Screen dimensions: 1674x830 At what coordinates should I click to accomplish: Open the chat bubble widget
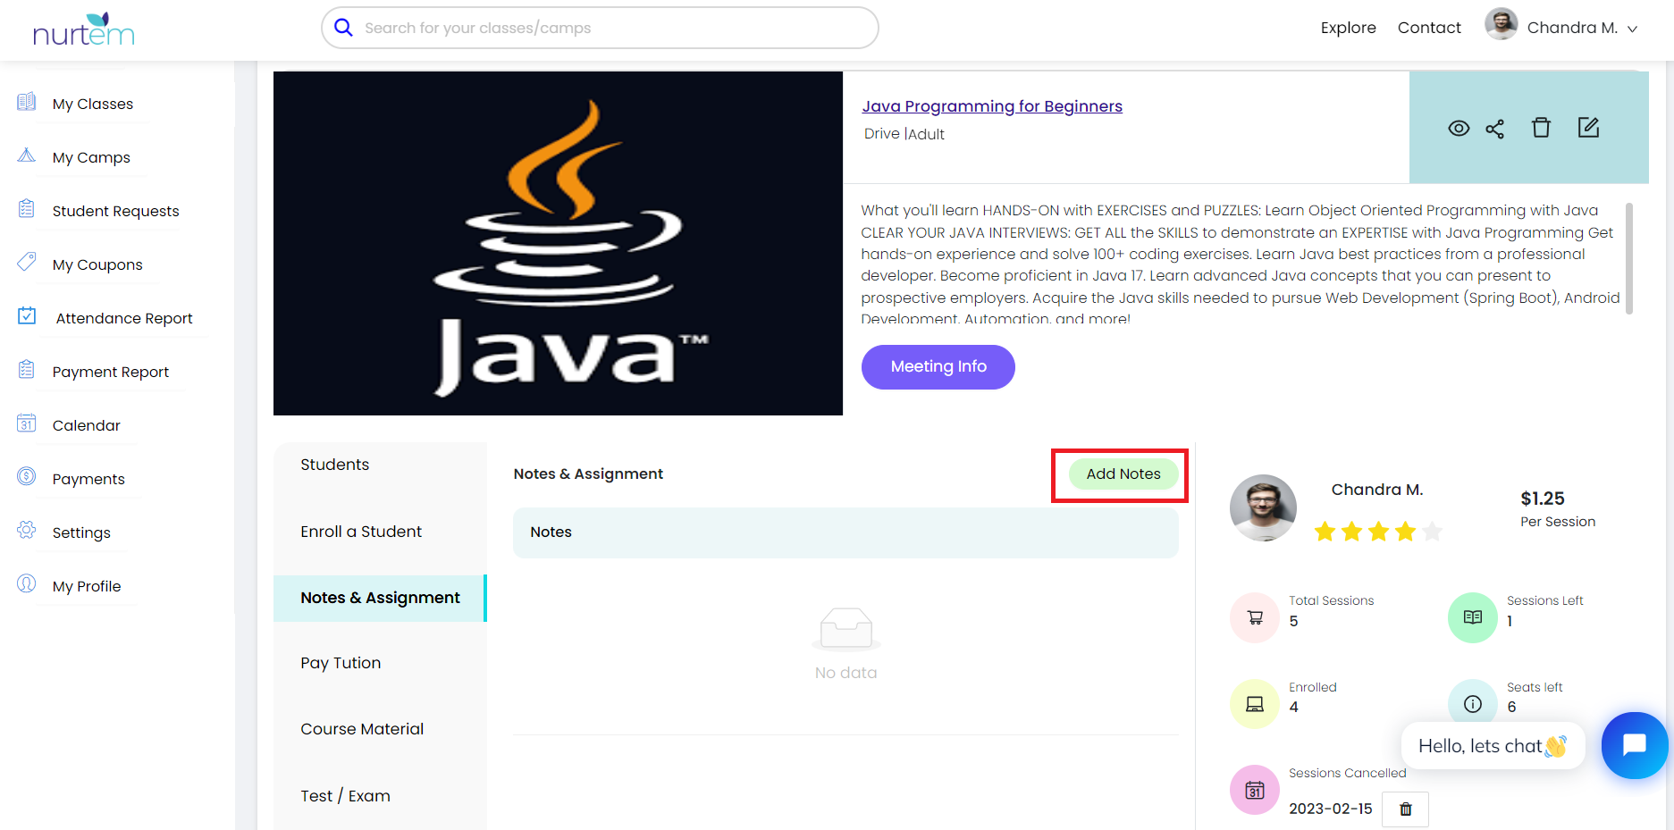click(x=1634, y=745)
